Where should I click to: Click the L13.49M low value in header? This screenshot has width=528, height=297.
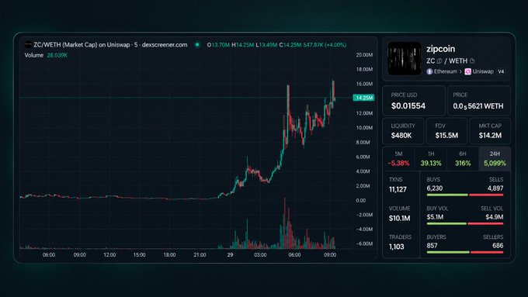point(266,45)
